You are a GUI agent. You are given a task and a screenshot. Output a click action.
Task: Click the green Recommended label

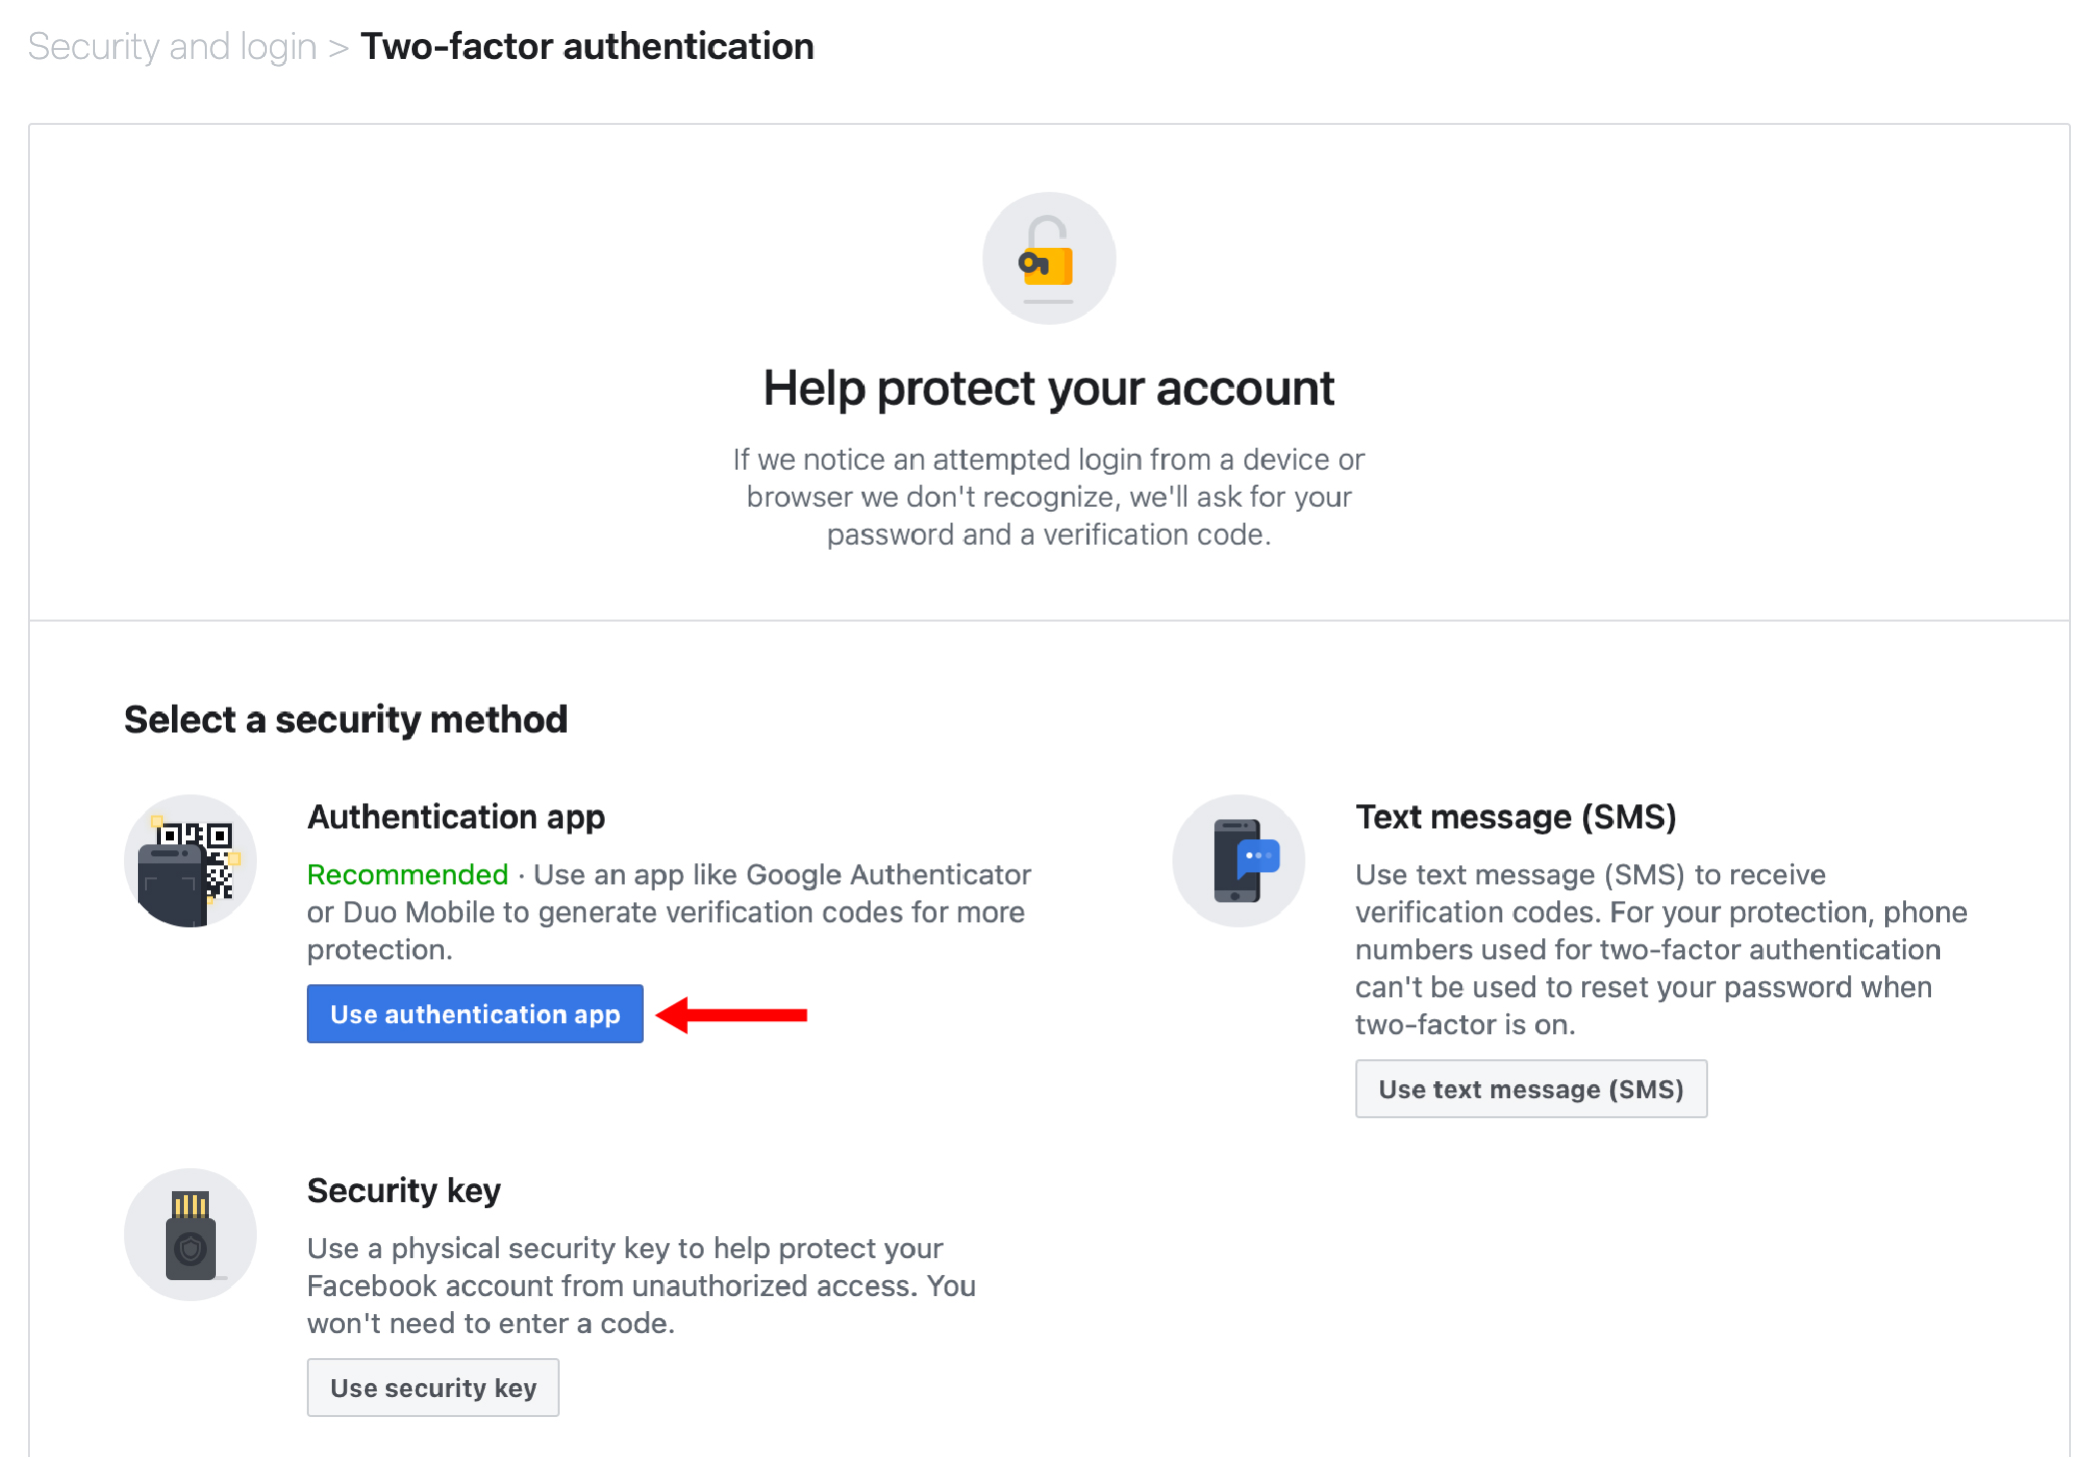click(408, 875)
